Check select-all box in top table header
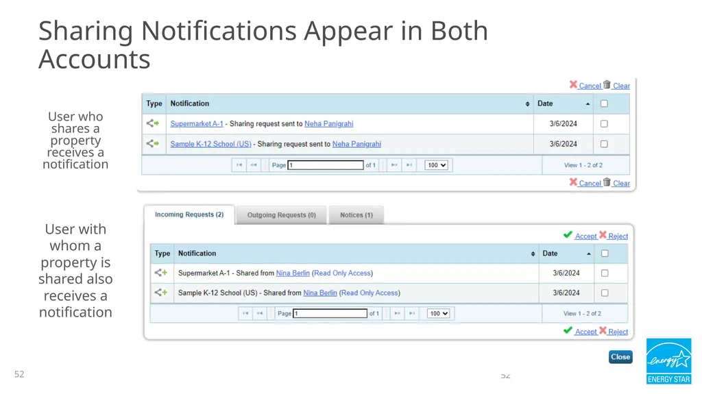 click(x=604, y=103)
